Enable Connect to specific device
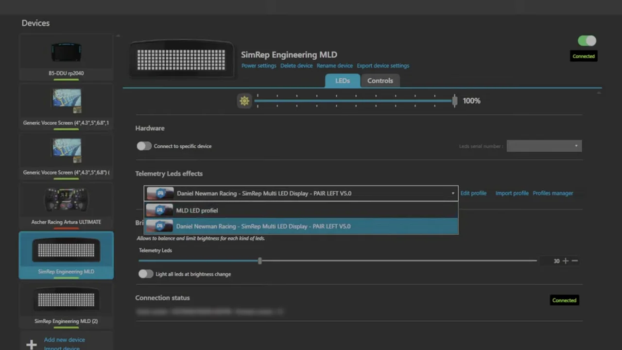Screen dimensions: 622x350 click(144, 146)
